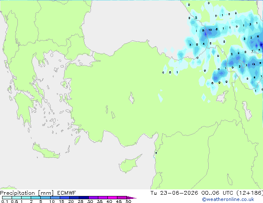Select the 30–35 mm purple legend swatch
Screen dimensions: 263x203
[93, 198]
